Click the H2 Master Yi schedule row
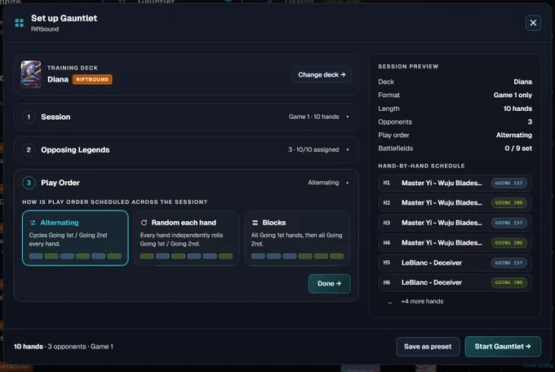Image resolution: width=555 pixels, height=372 pixels. click(455, 203)
